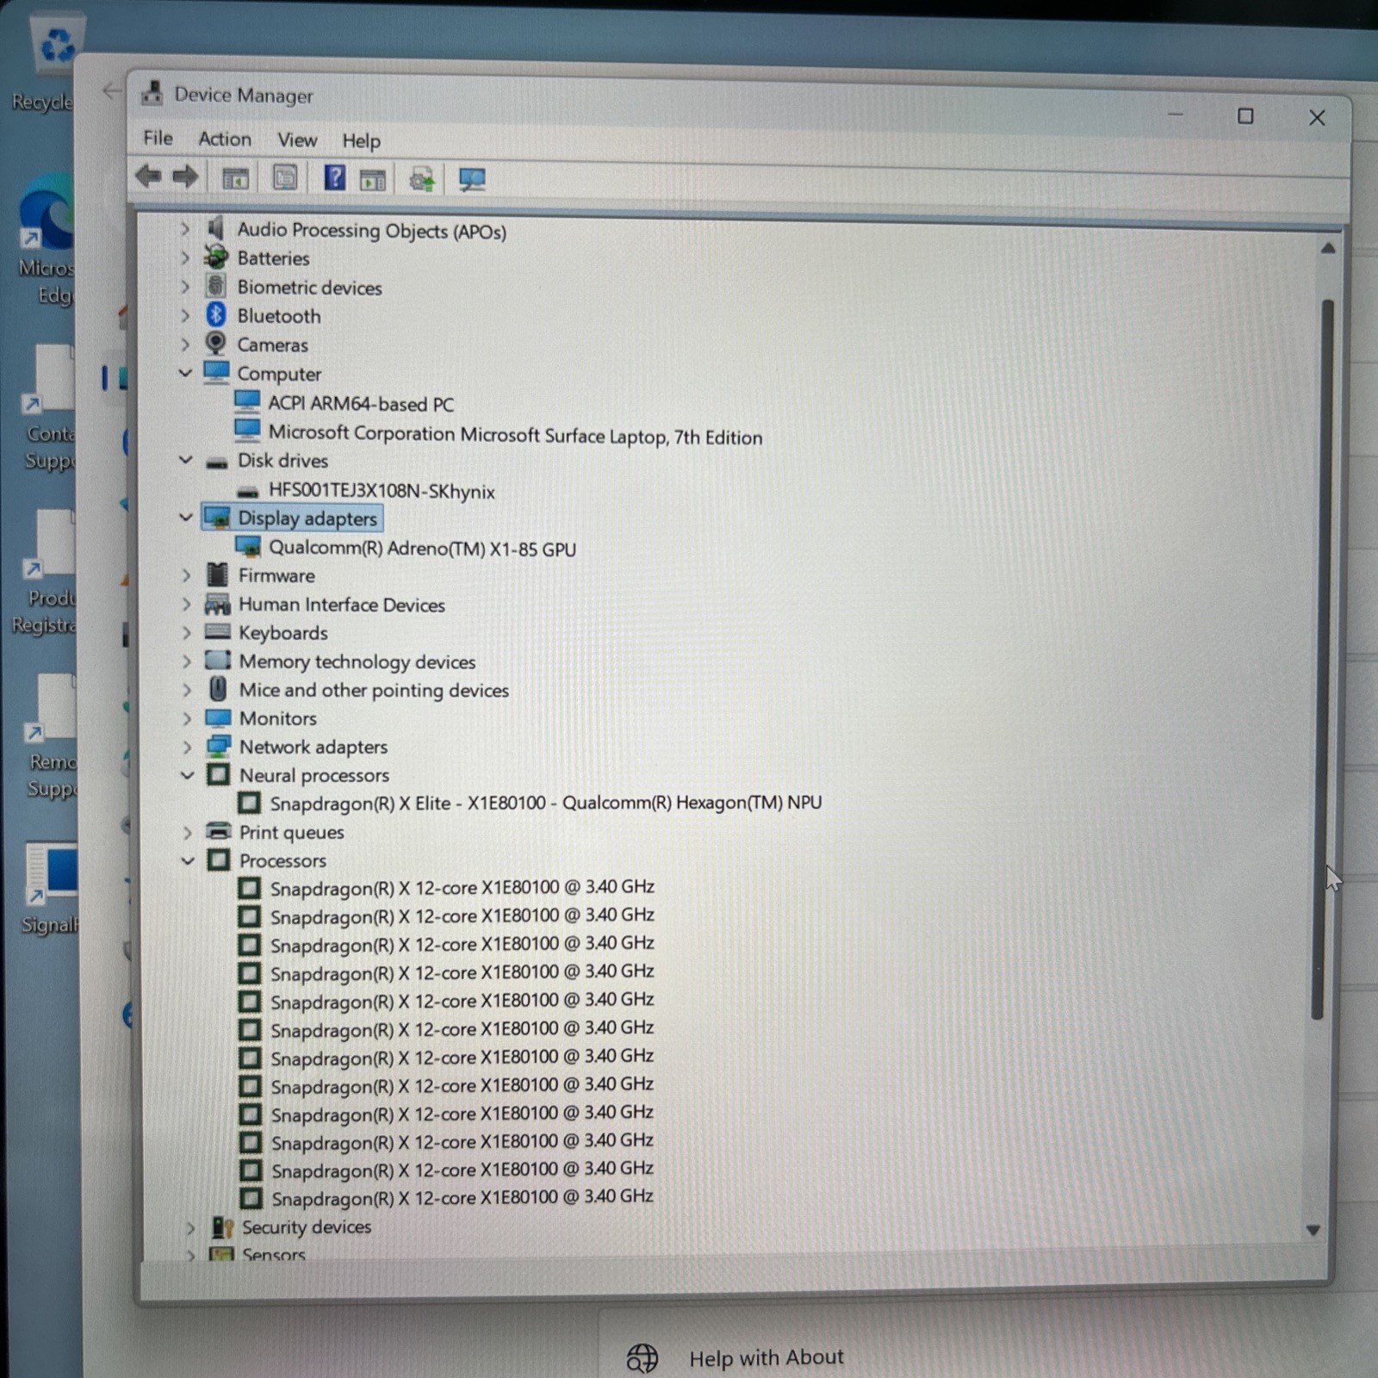The width and height of the screenshot is (1378, 1378).
Task: Collapse the Computer node chevron
Action: coord(184,373)
